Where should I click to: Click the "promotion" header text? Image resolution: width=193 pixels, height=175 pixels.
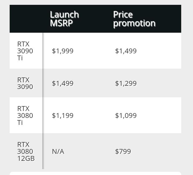(134, 23)
